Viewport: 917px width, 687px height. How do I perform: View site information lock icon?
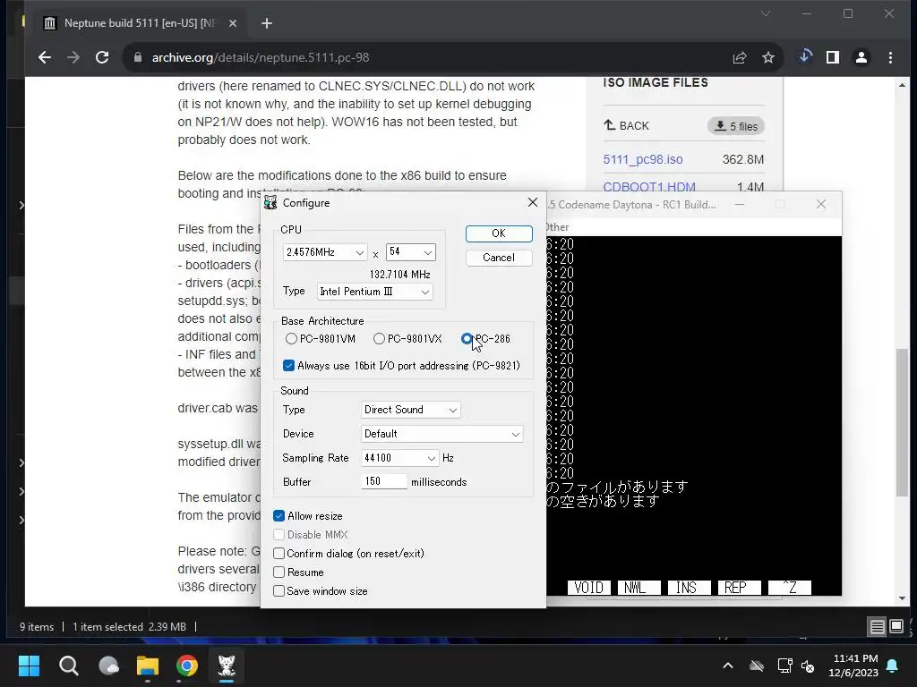click(137, 57)
